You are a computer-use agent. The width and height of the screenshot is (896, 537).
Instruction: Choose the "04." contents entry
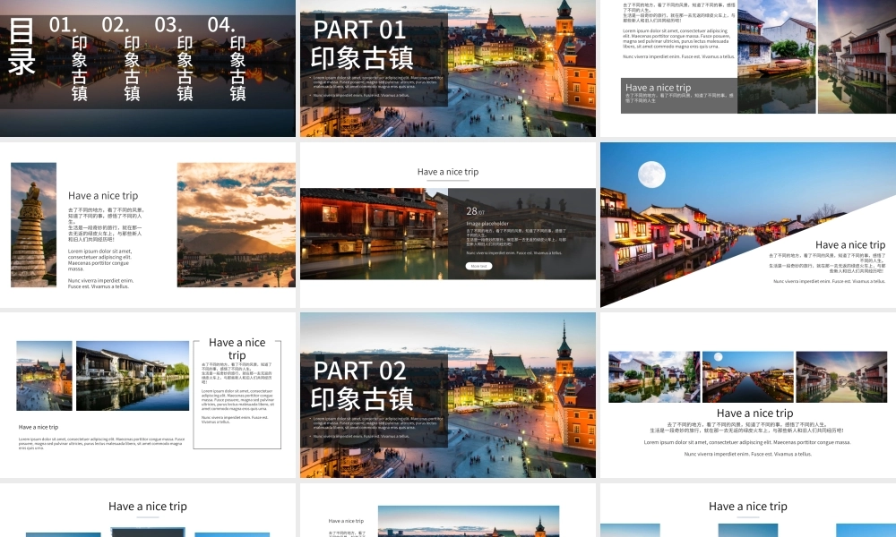[x=221, y=25]
